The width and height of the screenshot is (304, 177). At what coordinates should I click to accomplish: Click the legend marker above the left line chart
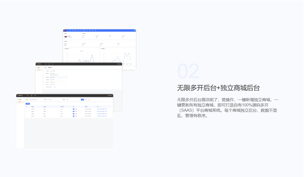[x=81, y=51]
